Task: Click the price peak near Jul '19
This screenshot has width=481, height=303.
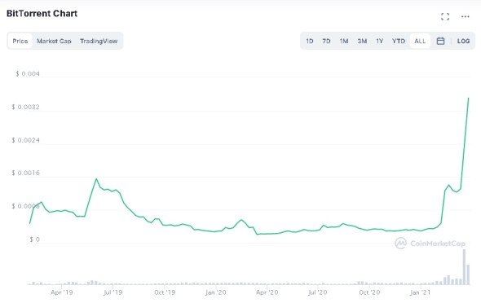Action: click(96, 178)
